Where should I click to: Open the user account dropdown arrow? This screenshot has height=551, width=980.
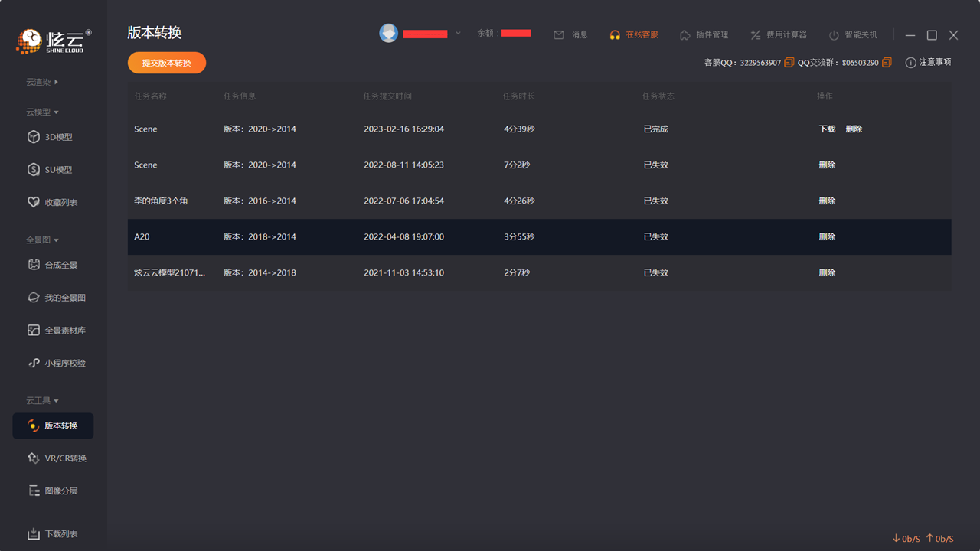[458, 34]
